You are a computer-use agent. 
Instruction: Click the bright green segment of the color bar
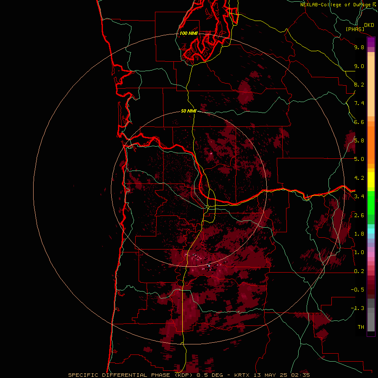[x=371, y=202]
